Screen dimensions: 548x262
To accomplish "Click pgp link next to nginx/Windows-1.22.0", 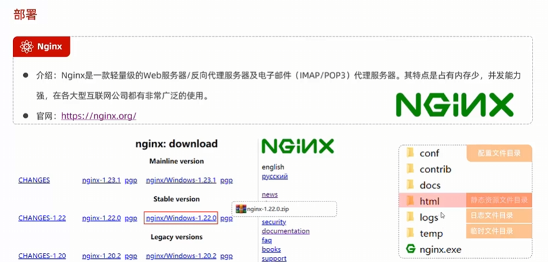I will 226,218.
